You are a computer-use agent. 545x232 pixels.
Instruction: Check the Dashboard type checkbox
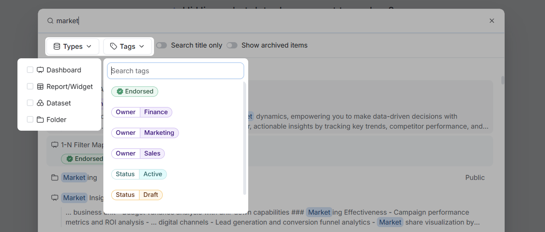30,69
